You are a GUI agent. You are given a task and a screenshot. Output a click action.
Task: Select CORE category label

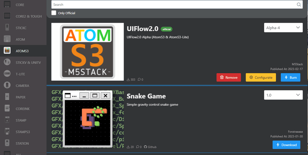click(20, 5)
